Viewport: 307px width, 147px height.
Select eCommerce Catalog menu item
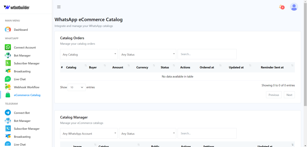(x=27, y=95)
